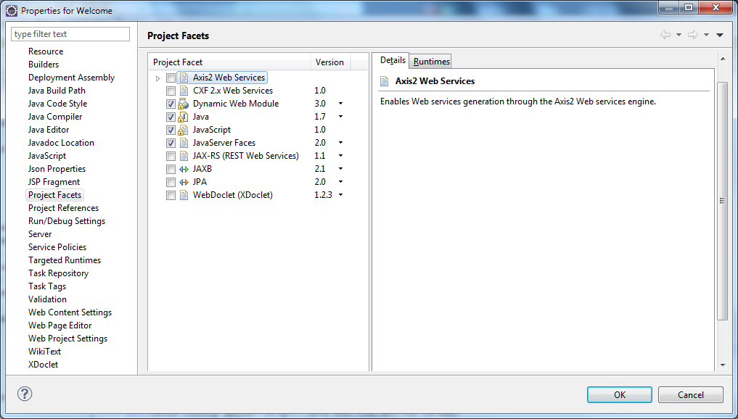Open the page view menu arrow

(720, 35)
